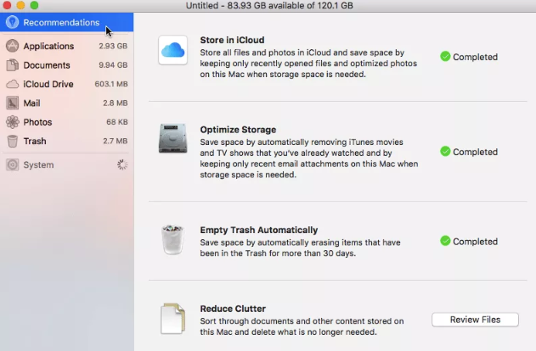The height and width of the screenshot is (351, 536).
Task: Click the 2.8 MB Mail size
Action: click(x=116, y=103)
